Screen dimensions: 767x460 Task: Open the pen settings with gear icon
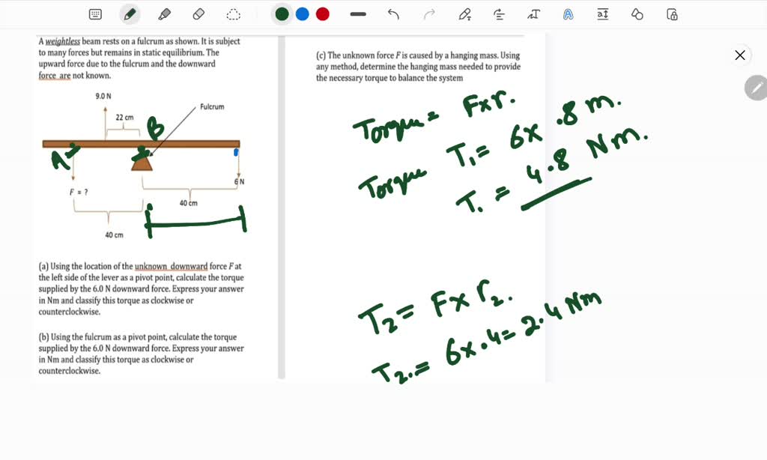pyautogui.click(x=464, y=14)
